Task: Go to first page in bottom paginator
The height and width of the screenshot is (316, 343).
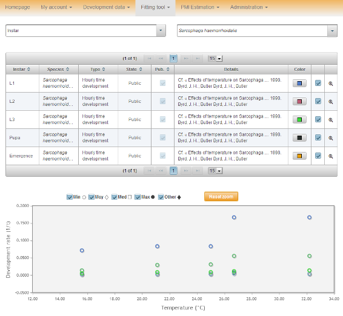Action: [x=149, y=171]
